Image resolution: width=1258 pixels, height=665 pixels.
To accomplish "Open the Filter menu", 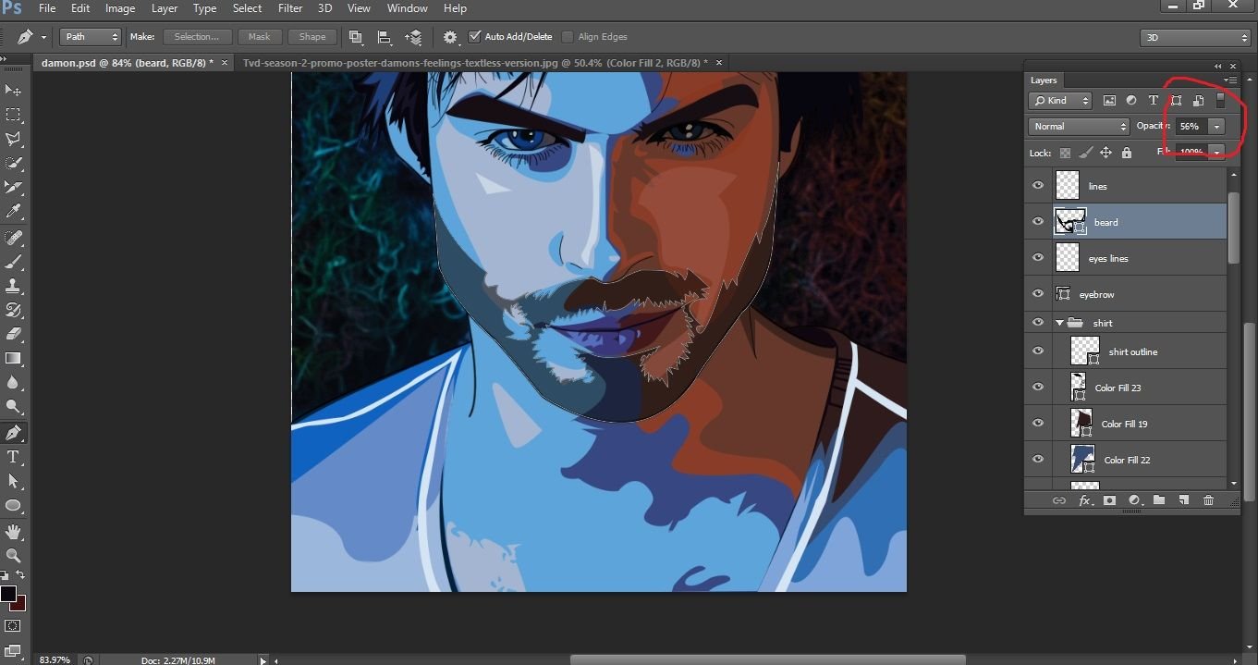I will [290, 8].
